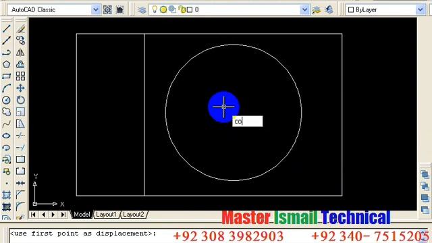The height and width of the screenshot is (243, 432).
Task: Click the Layer Previous icon
Action: [x=329, y=10]
